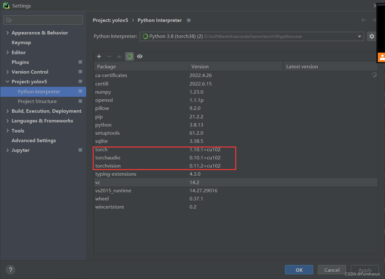This screenshot has width=385, height=279.
Task: Toggle the show early releases eye icon
Action: tap(140, 56)
